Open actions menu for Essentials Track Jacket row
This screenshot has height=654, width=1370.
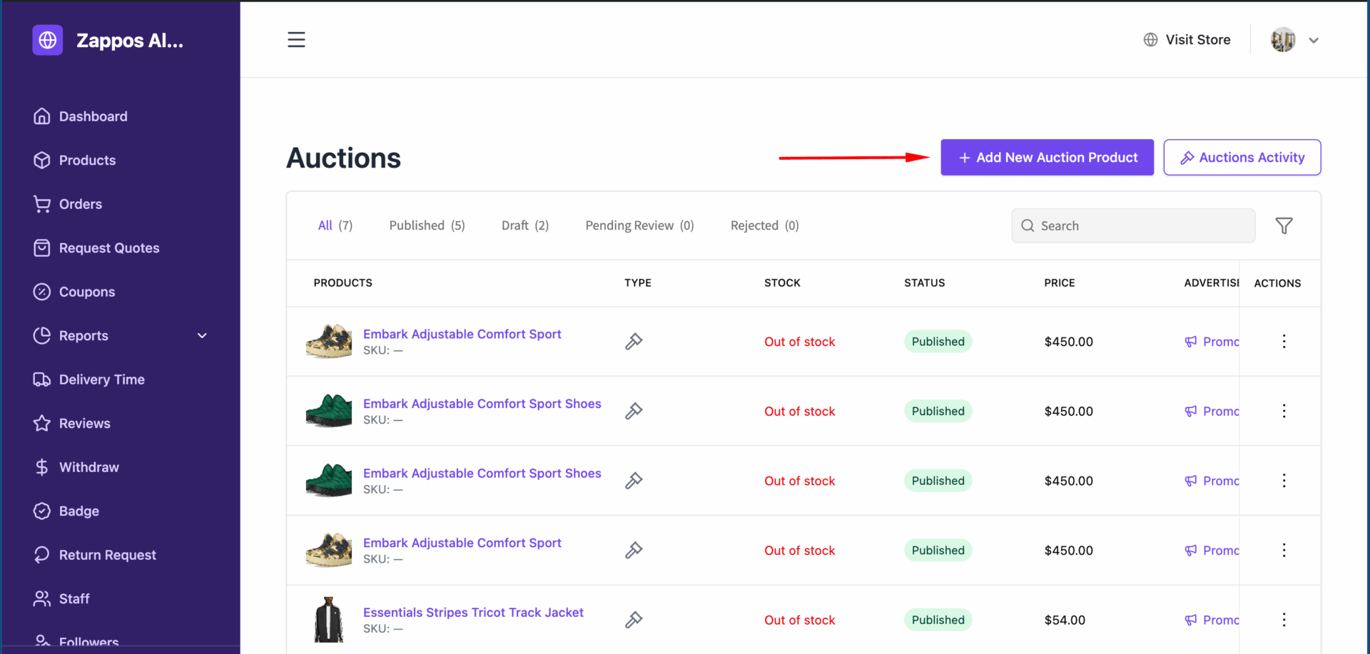[1284, 620]
